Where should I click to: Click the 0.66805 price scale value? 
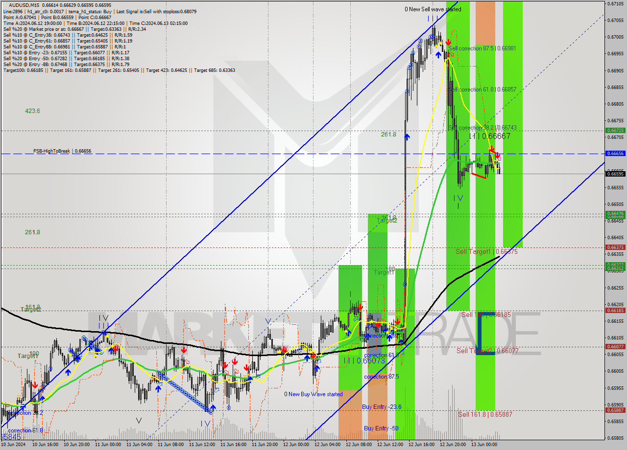pos(615,104)
